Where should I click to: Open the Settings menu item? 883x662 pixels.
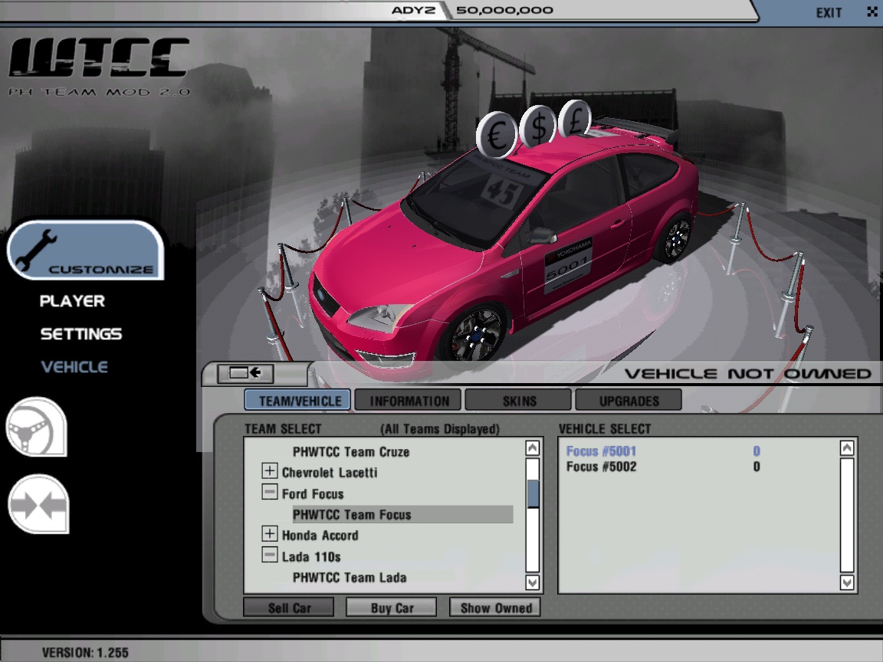(x=81, y=334)
